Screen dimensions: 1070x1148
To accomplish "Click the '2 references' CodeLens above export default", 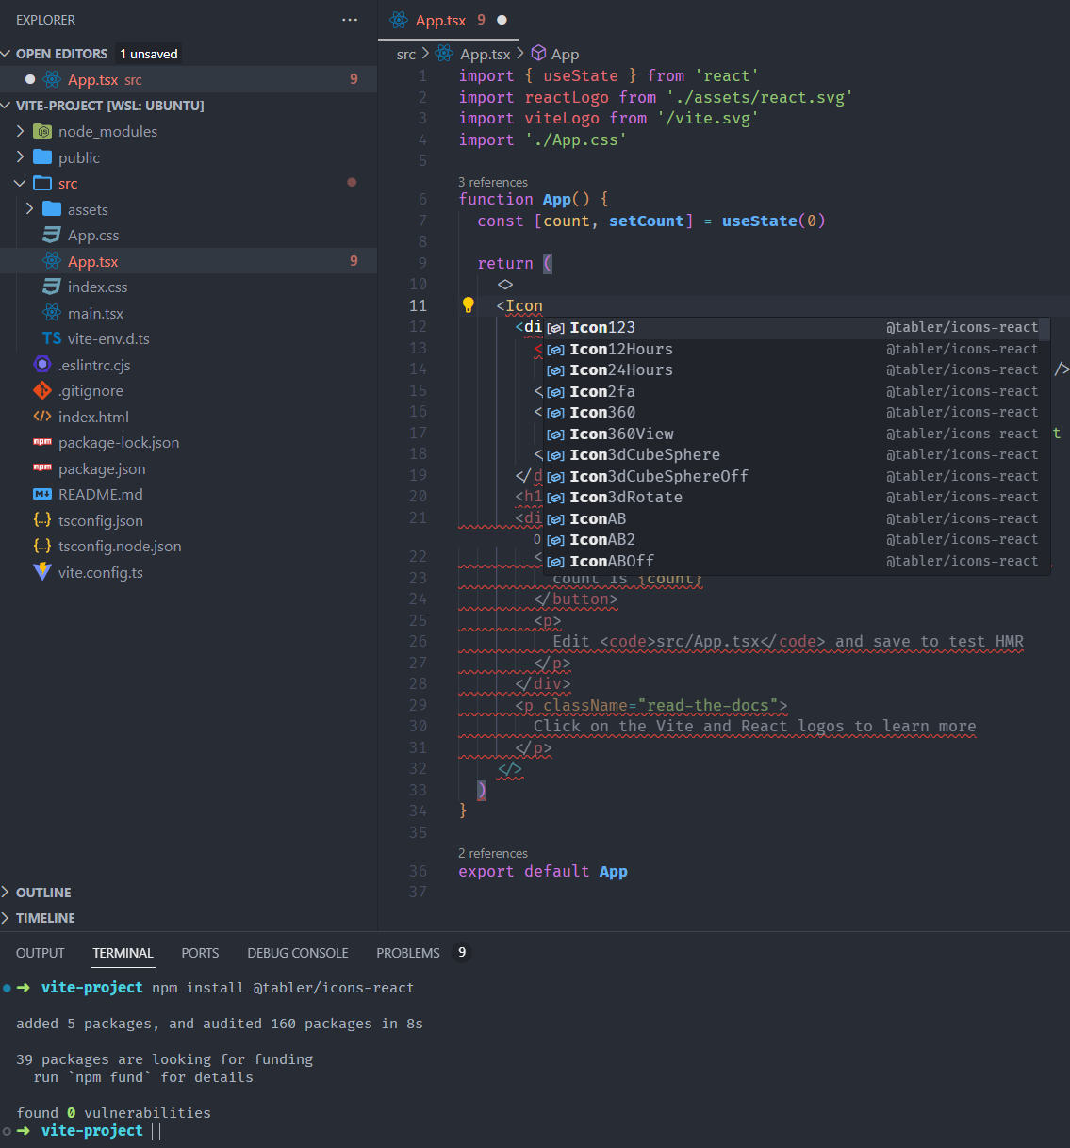I will tap(492, 853).
